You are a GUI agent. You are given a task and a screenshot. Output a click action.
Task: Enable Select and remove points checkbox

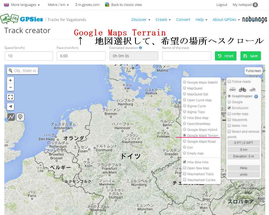229,131
